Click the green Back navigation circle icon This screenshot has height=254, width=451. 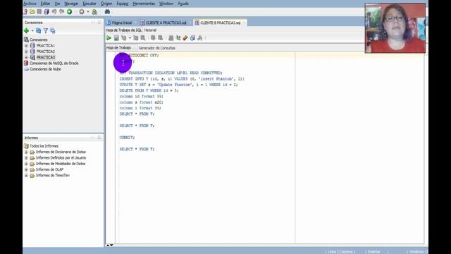click(70, 12)
